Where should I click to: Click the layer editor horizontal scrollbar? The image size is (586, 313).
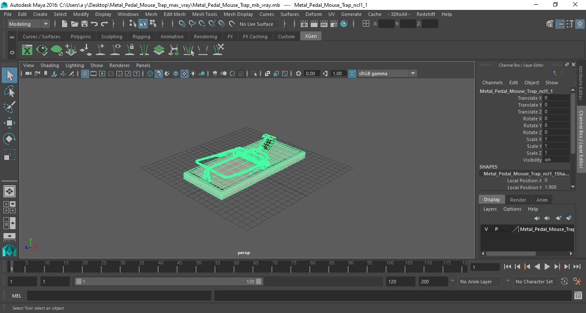[x=511, y=254]
